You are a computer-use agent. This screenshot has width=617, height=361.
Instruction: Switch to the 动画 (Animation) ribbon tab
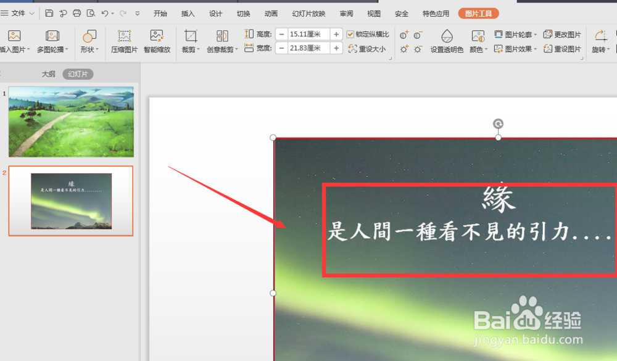271,12
